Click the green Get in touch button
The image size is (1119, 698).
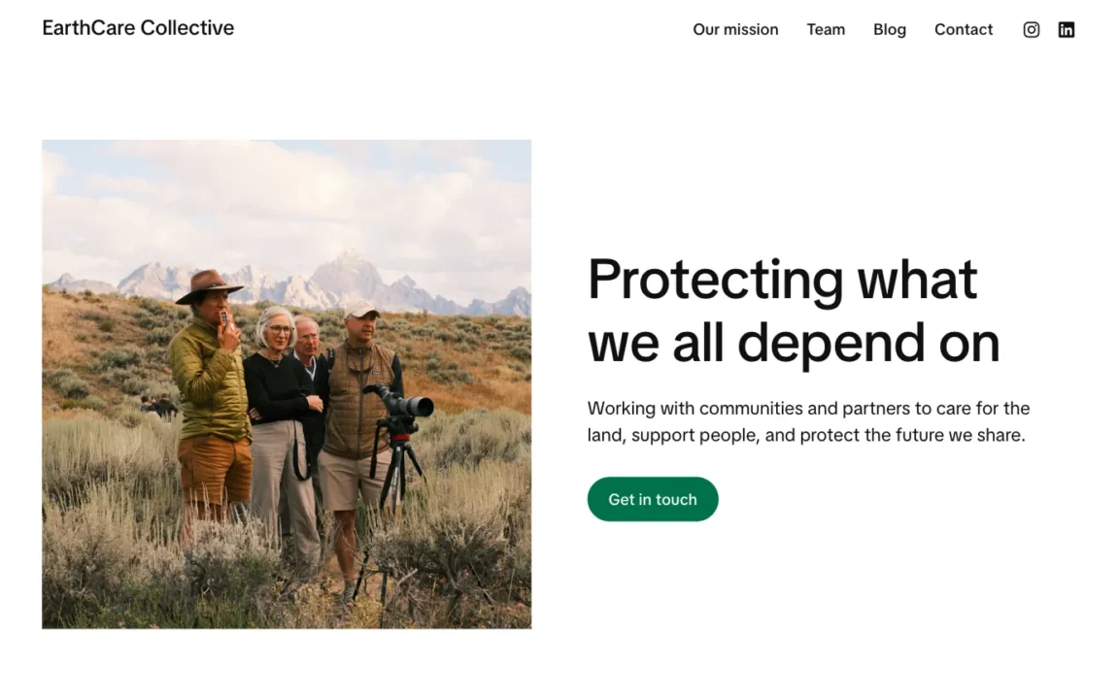pos(653,499)
